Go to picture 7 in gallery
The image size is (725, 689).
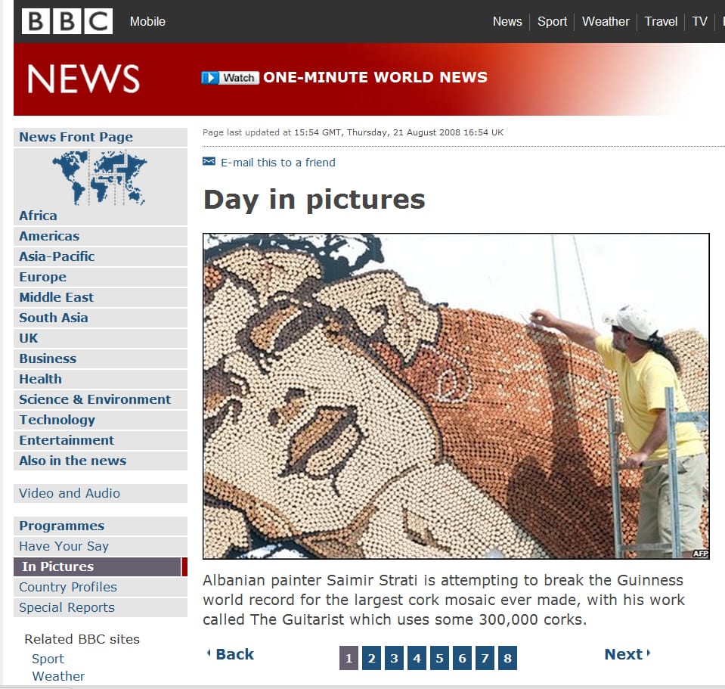click(x=485, y=658)
